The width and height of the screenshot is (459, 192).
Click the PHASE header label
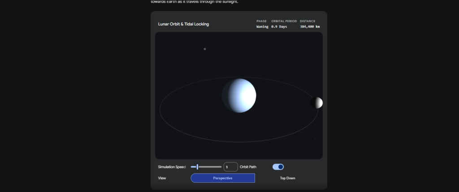pos(261,21)
